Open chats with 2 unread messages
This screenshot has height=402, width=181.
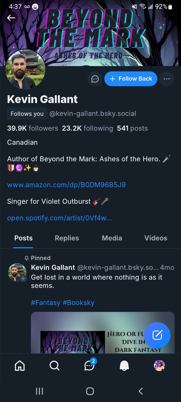tap(89, 366)
